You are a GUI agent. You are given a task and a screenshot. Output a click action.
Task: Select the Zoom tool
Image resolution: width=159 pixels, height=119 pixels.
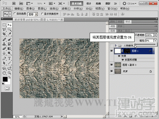coord(9,73)
